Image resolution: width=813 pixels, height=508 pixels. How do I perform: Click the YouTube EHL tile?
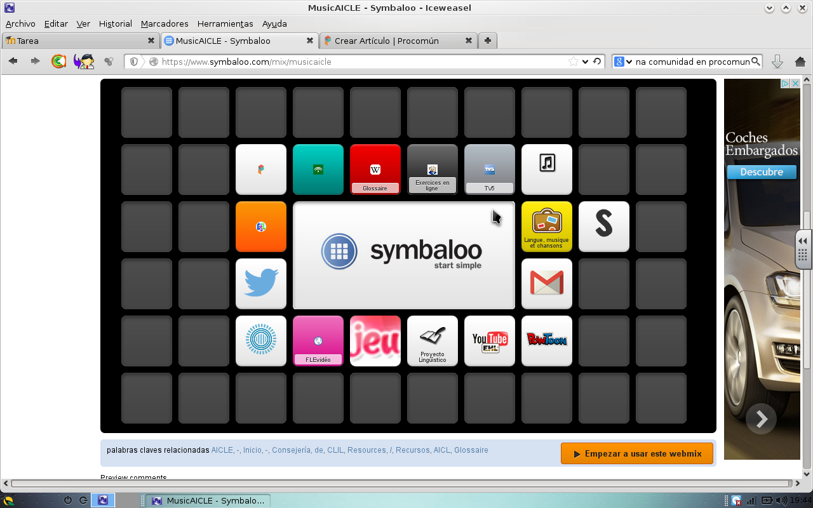489,340
